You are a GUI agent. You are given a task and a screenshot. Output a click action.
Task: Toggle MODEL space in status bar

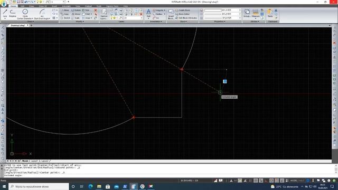[294, 180]
